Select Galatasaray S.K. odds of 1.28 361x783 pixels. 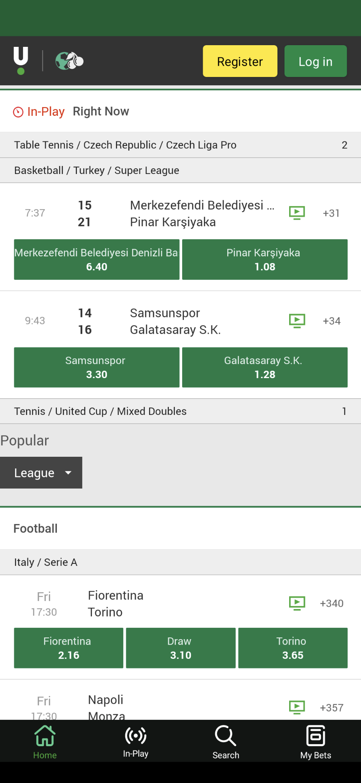point(264,367)
